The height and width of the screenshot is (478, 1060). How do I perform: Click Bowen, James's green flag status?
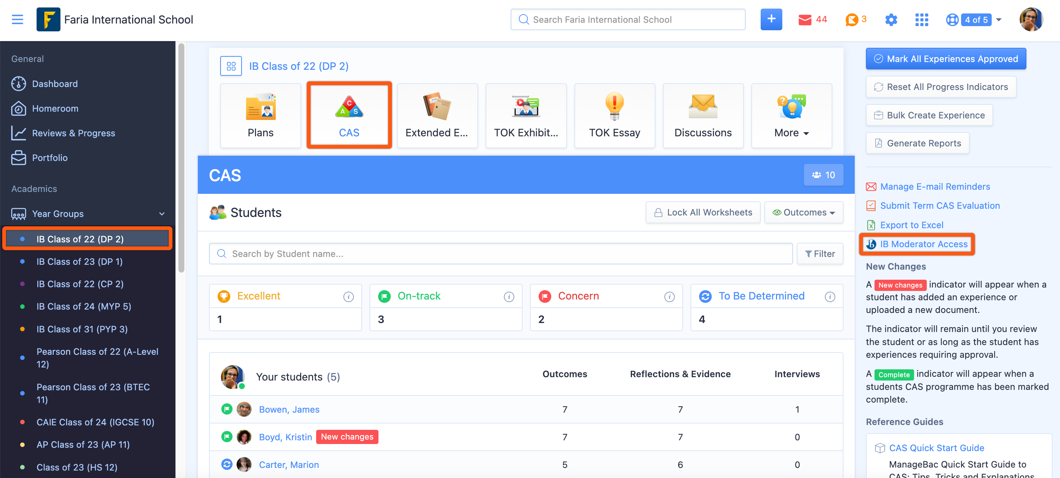coord(227,409)
